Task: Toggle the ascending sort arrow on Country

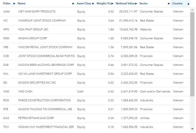Action: (x=188, y=4)
